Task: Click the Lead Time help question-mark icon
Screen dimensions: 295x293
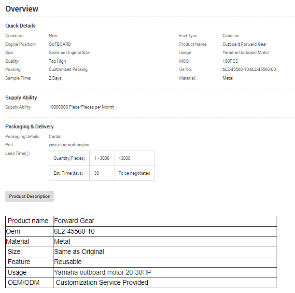Action: 28,153
